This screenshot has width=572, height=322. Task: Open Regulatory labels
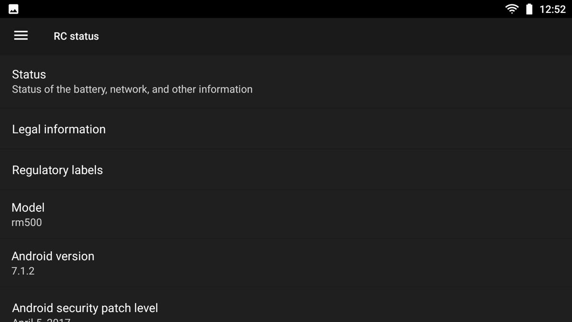pos(286,170)
